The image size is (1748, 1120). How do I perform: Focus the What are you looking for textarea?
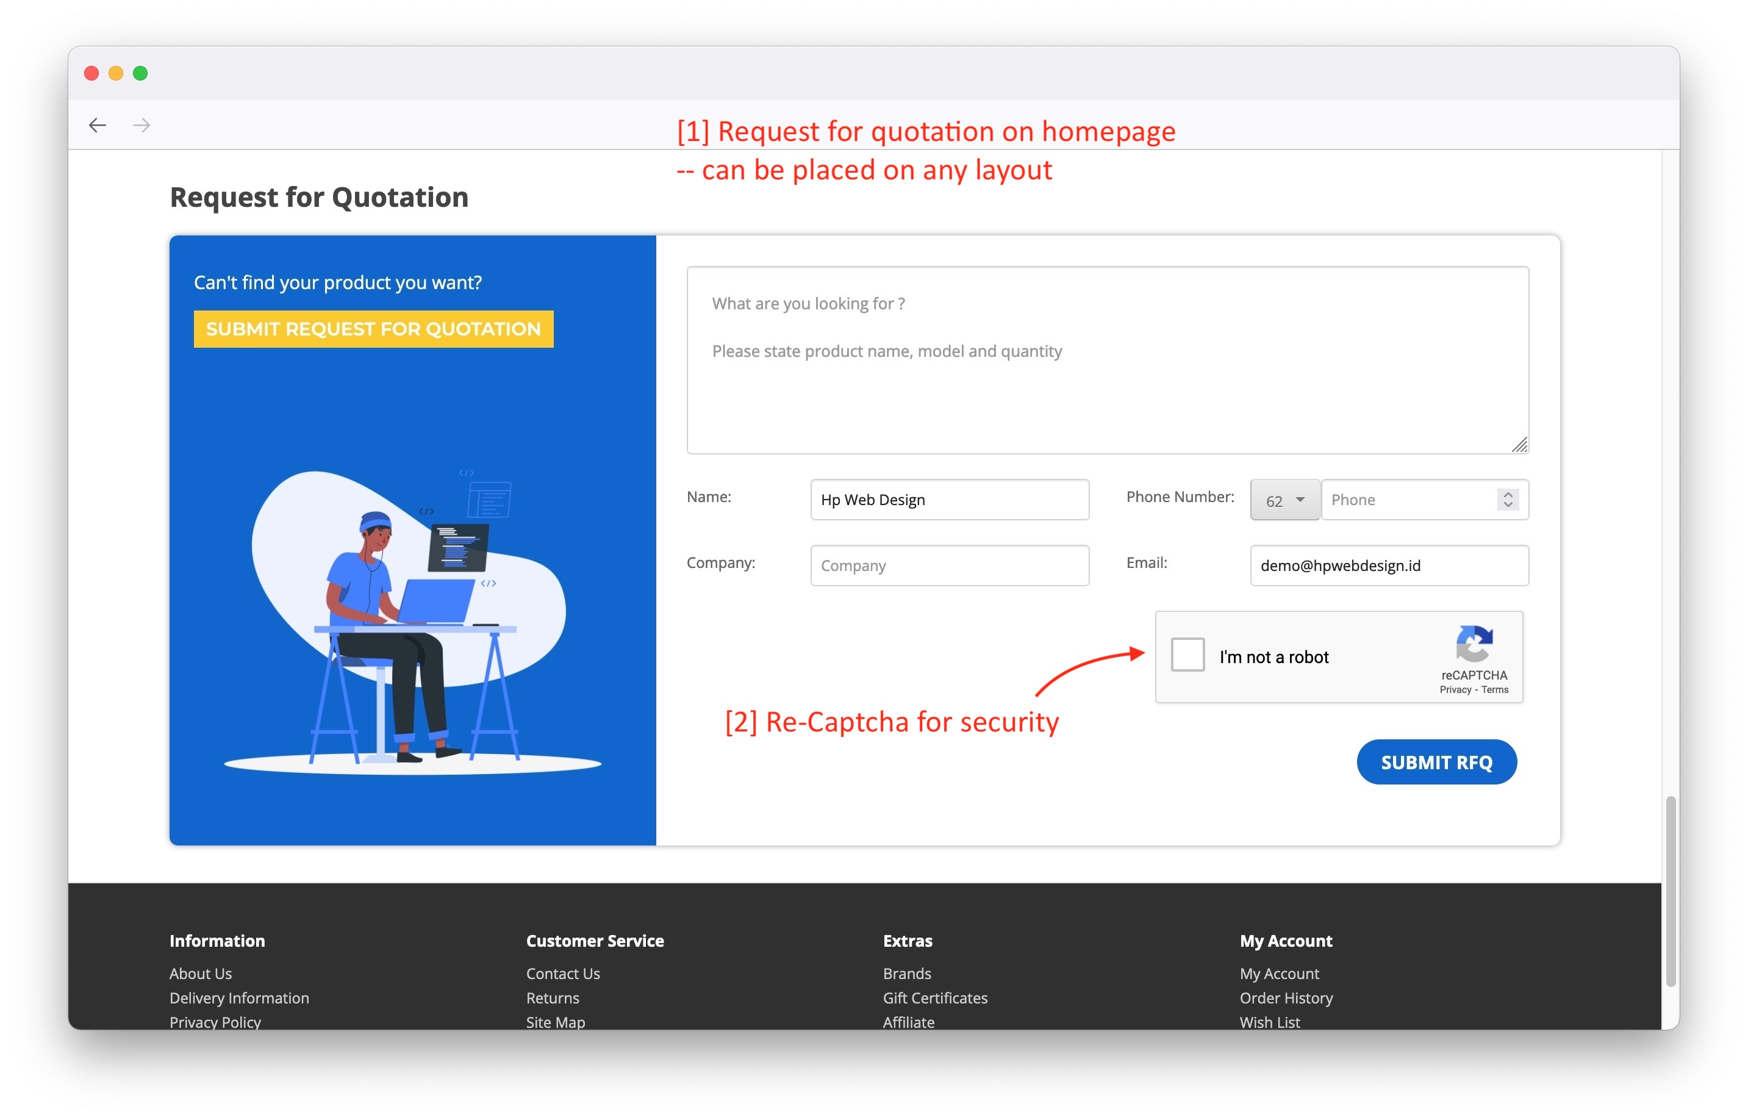point(1108,361)
